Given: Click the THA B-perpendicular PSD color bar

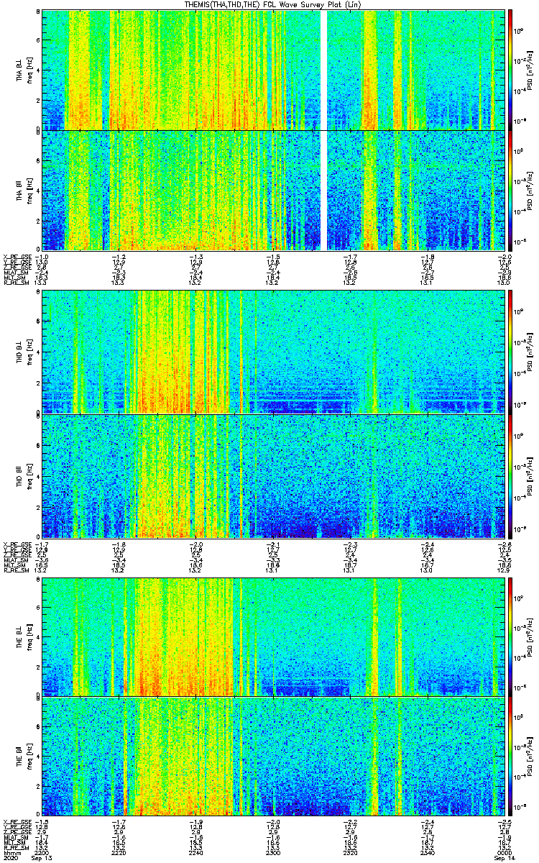Looking at the screenshot, I should pos(510,69).
